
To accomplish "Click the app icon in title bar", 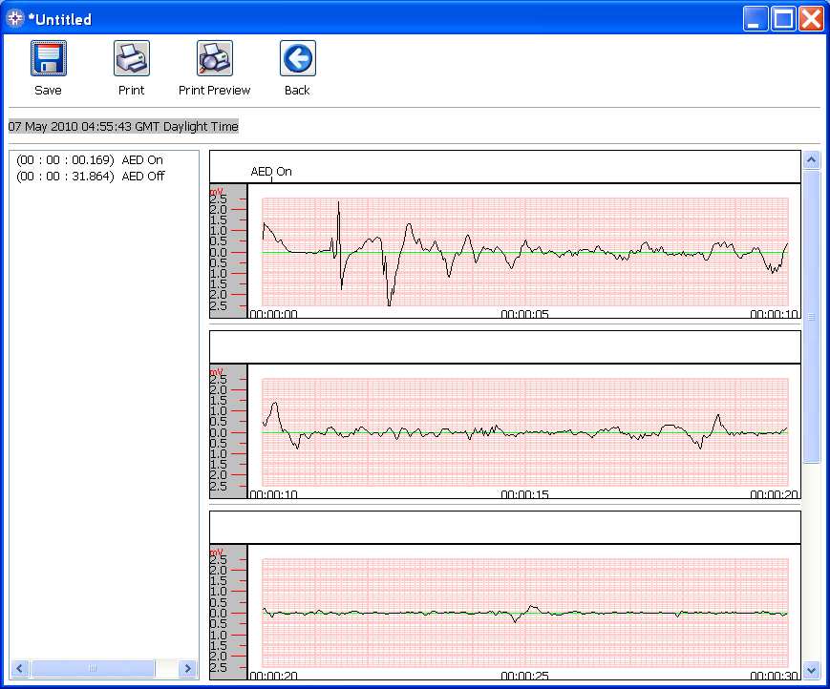I will point(15,18).
